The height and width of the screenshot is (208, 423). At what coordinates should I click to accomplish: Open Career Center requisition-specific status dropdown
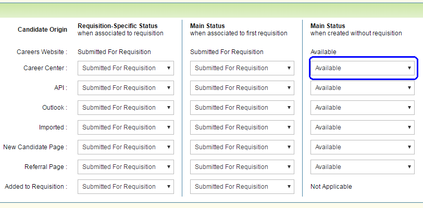(x=126, y=68)
